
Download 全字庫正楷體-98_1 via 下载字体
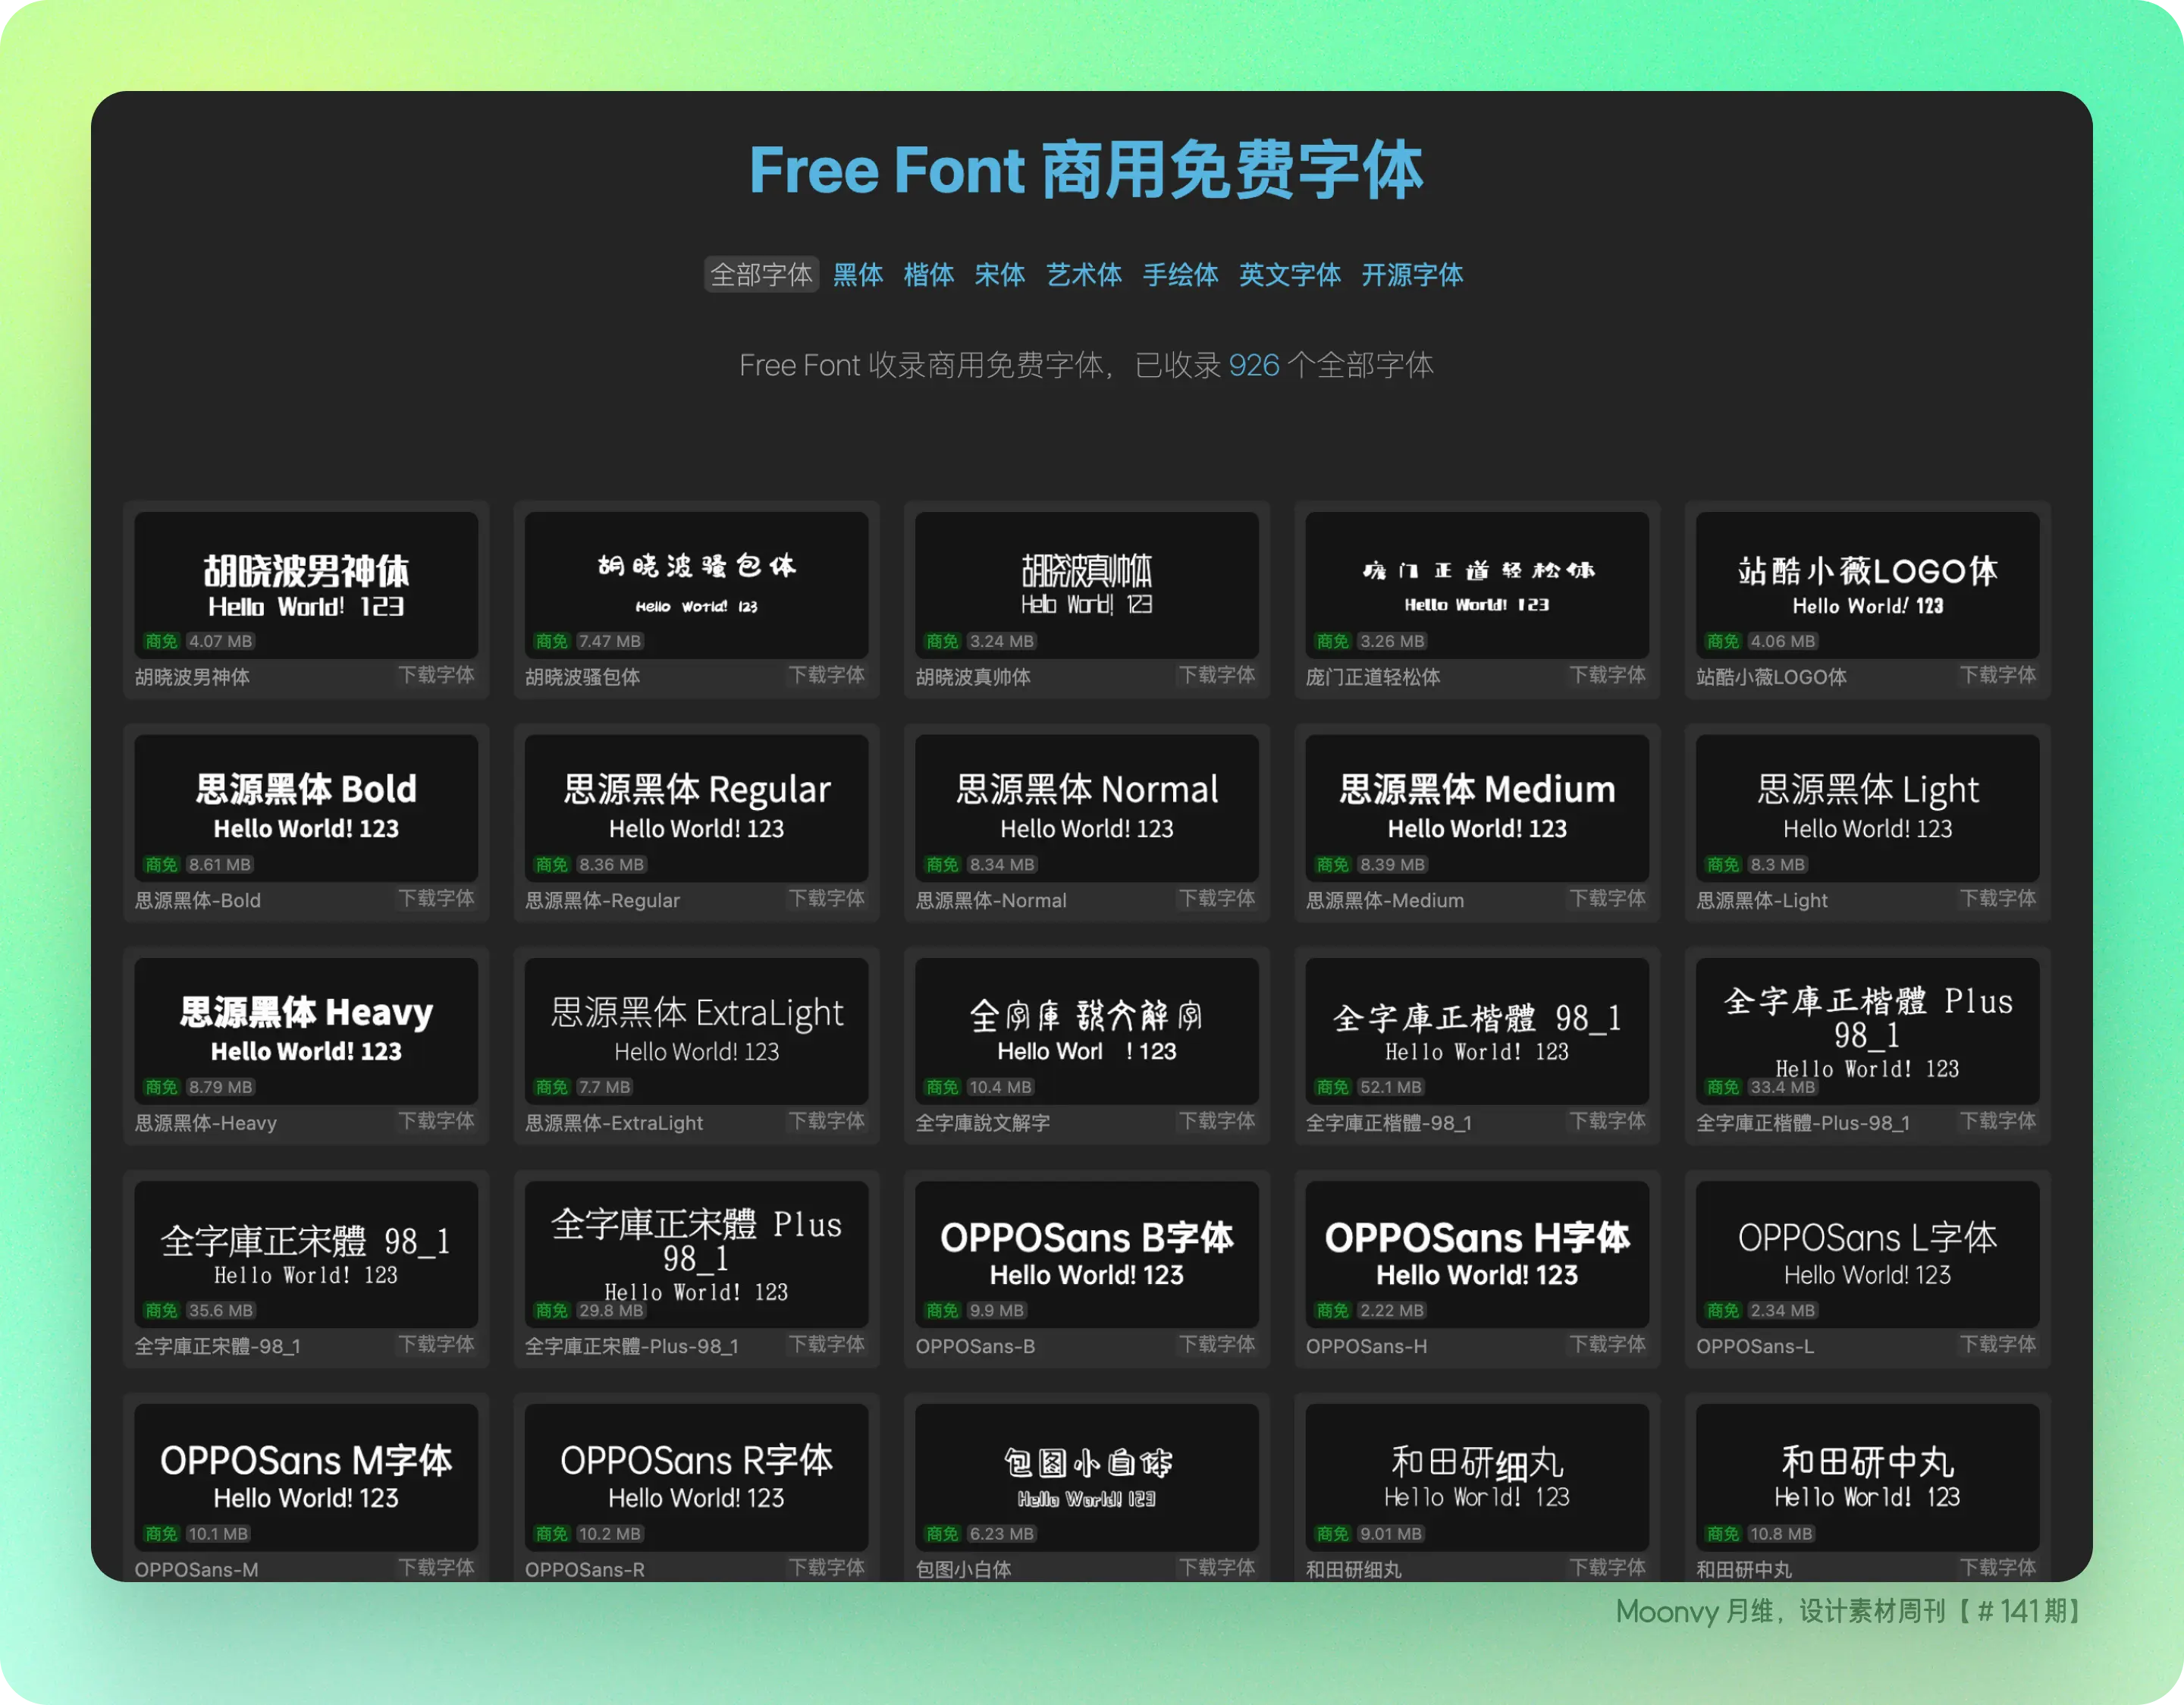point(1607,1121)
